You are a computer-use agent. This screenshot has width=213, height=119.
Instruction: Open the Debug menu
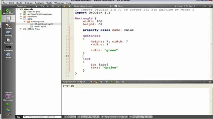point(28,3)
